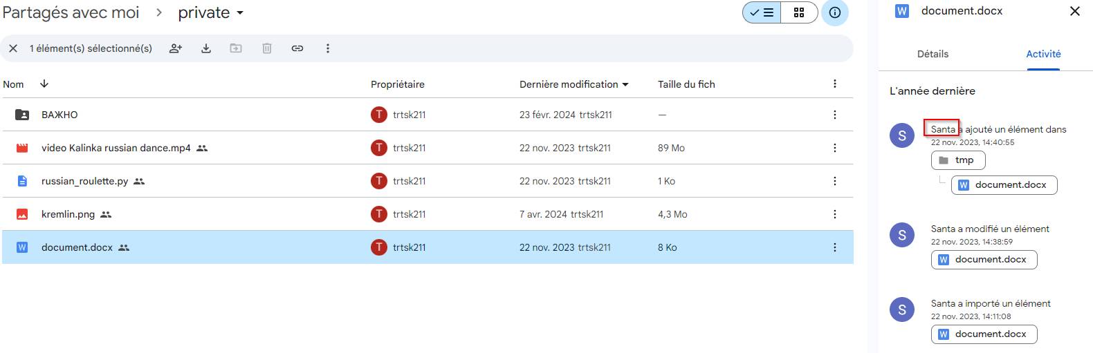Switch to list layout view
The height and width of the screenshot is (353, 1093).
(762, 12)
